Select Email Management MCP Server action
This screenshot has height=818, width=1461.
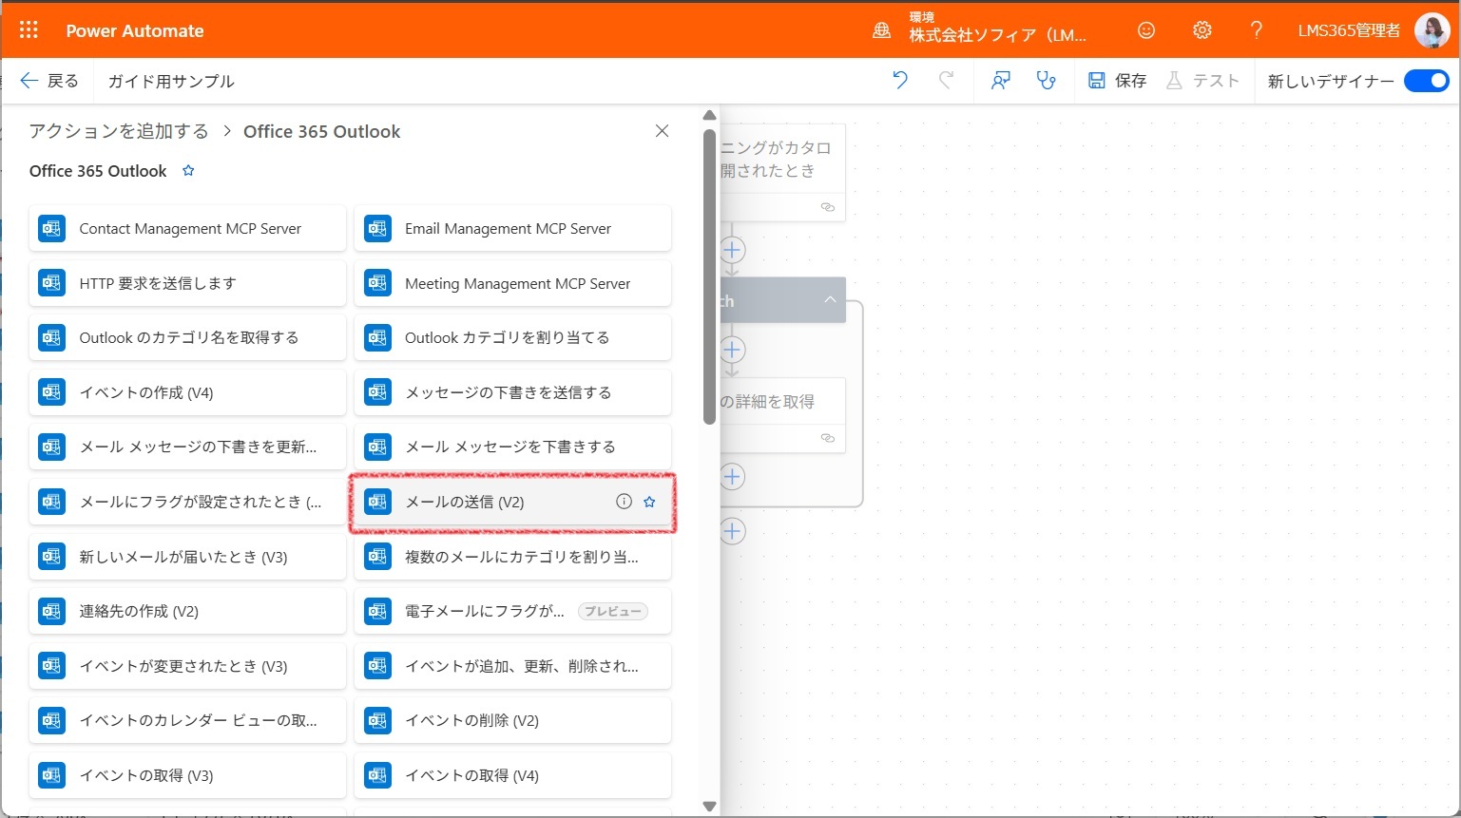coord(512,229)
